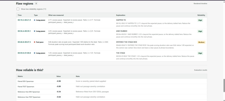
Task: Select HAPPEN TO explanation title
Action: pyautogui.click(x=121, y=20)
